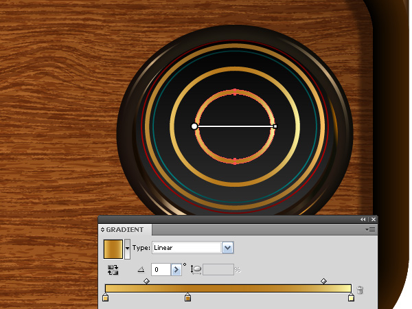Click the Reverse Gradient icon
Image resolution: width=412 pixels, height=309 pixels.
(113, 270)
